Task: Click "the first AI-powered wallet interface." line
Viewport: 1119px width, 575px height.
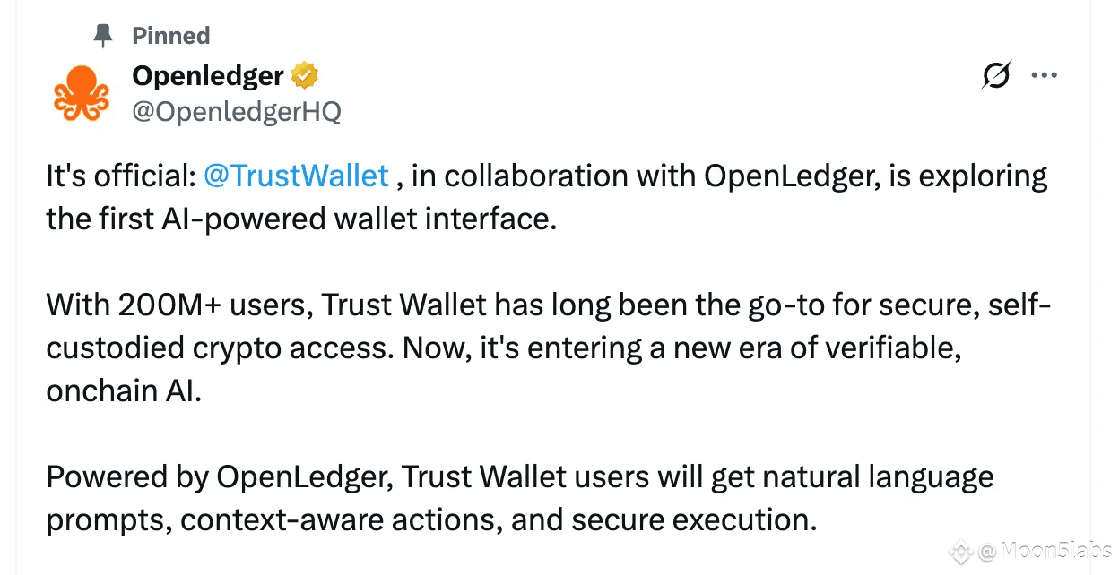Action: click(x=301, y=219)
